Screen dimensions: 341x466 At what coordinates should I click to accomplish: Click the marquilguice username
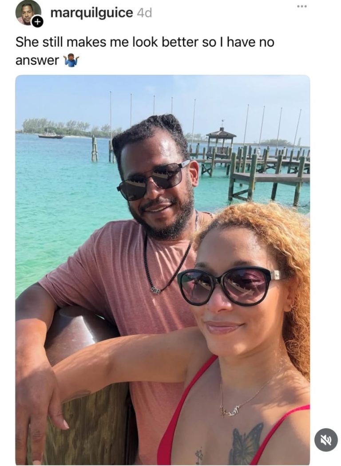point(91,13)
